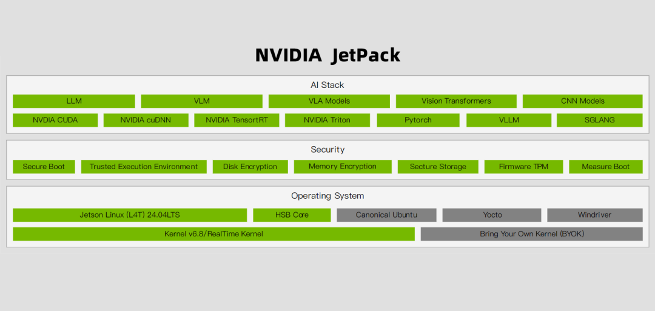Click the Disk Encryption block
This screenshot has height=311, width=655.
tap(250, 167)
